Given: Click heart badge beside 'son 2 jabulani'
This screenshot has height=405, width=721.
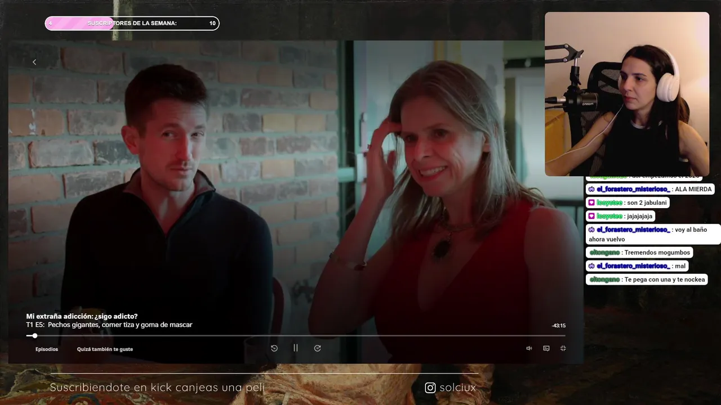Looking at the screenshot, I should click(591, 202).
